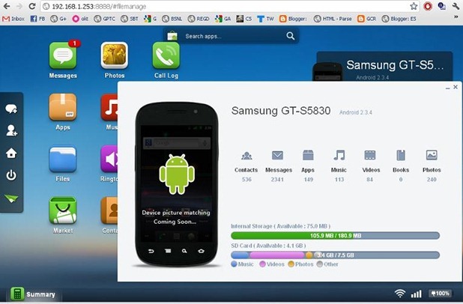Close the device summary window
The height and width of the screenshot is (304, 463).
click(456, 87)
